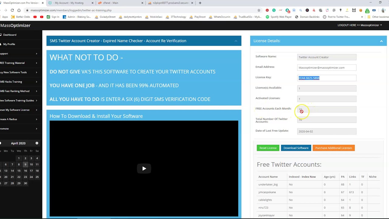Open the map pin extension icon
Image resolution: width=389 pixels, height=219 pixels.
[x=341, y=10]
